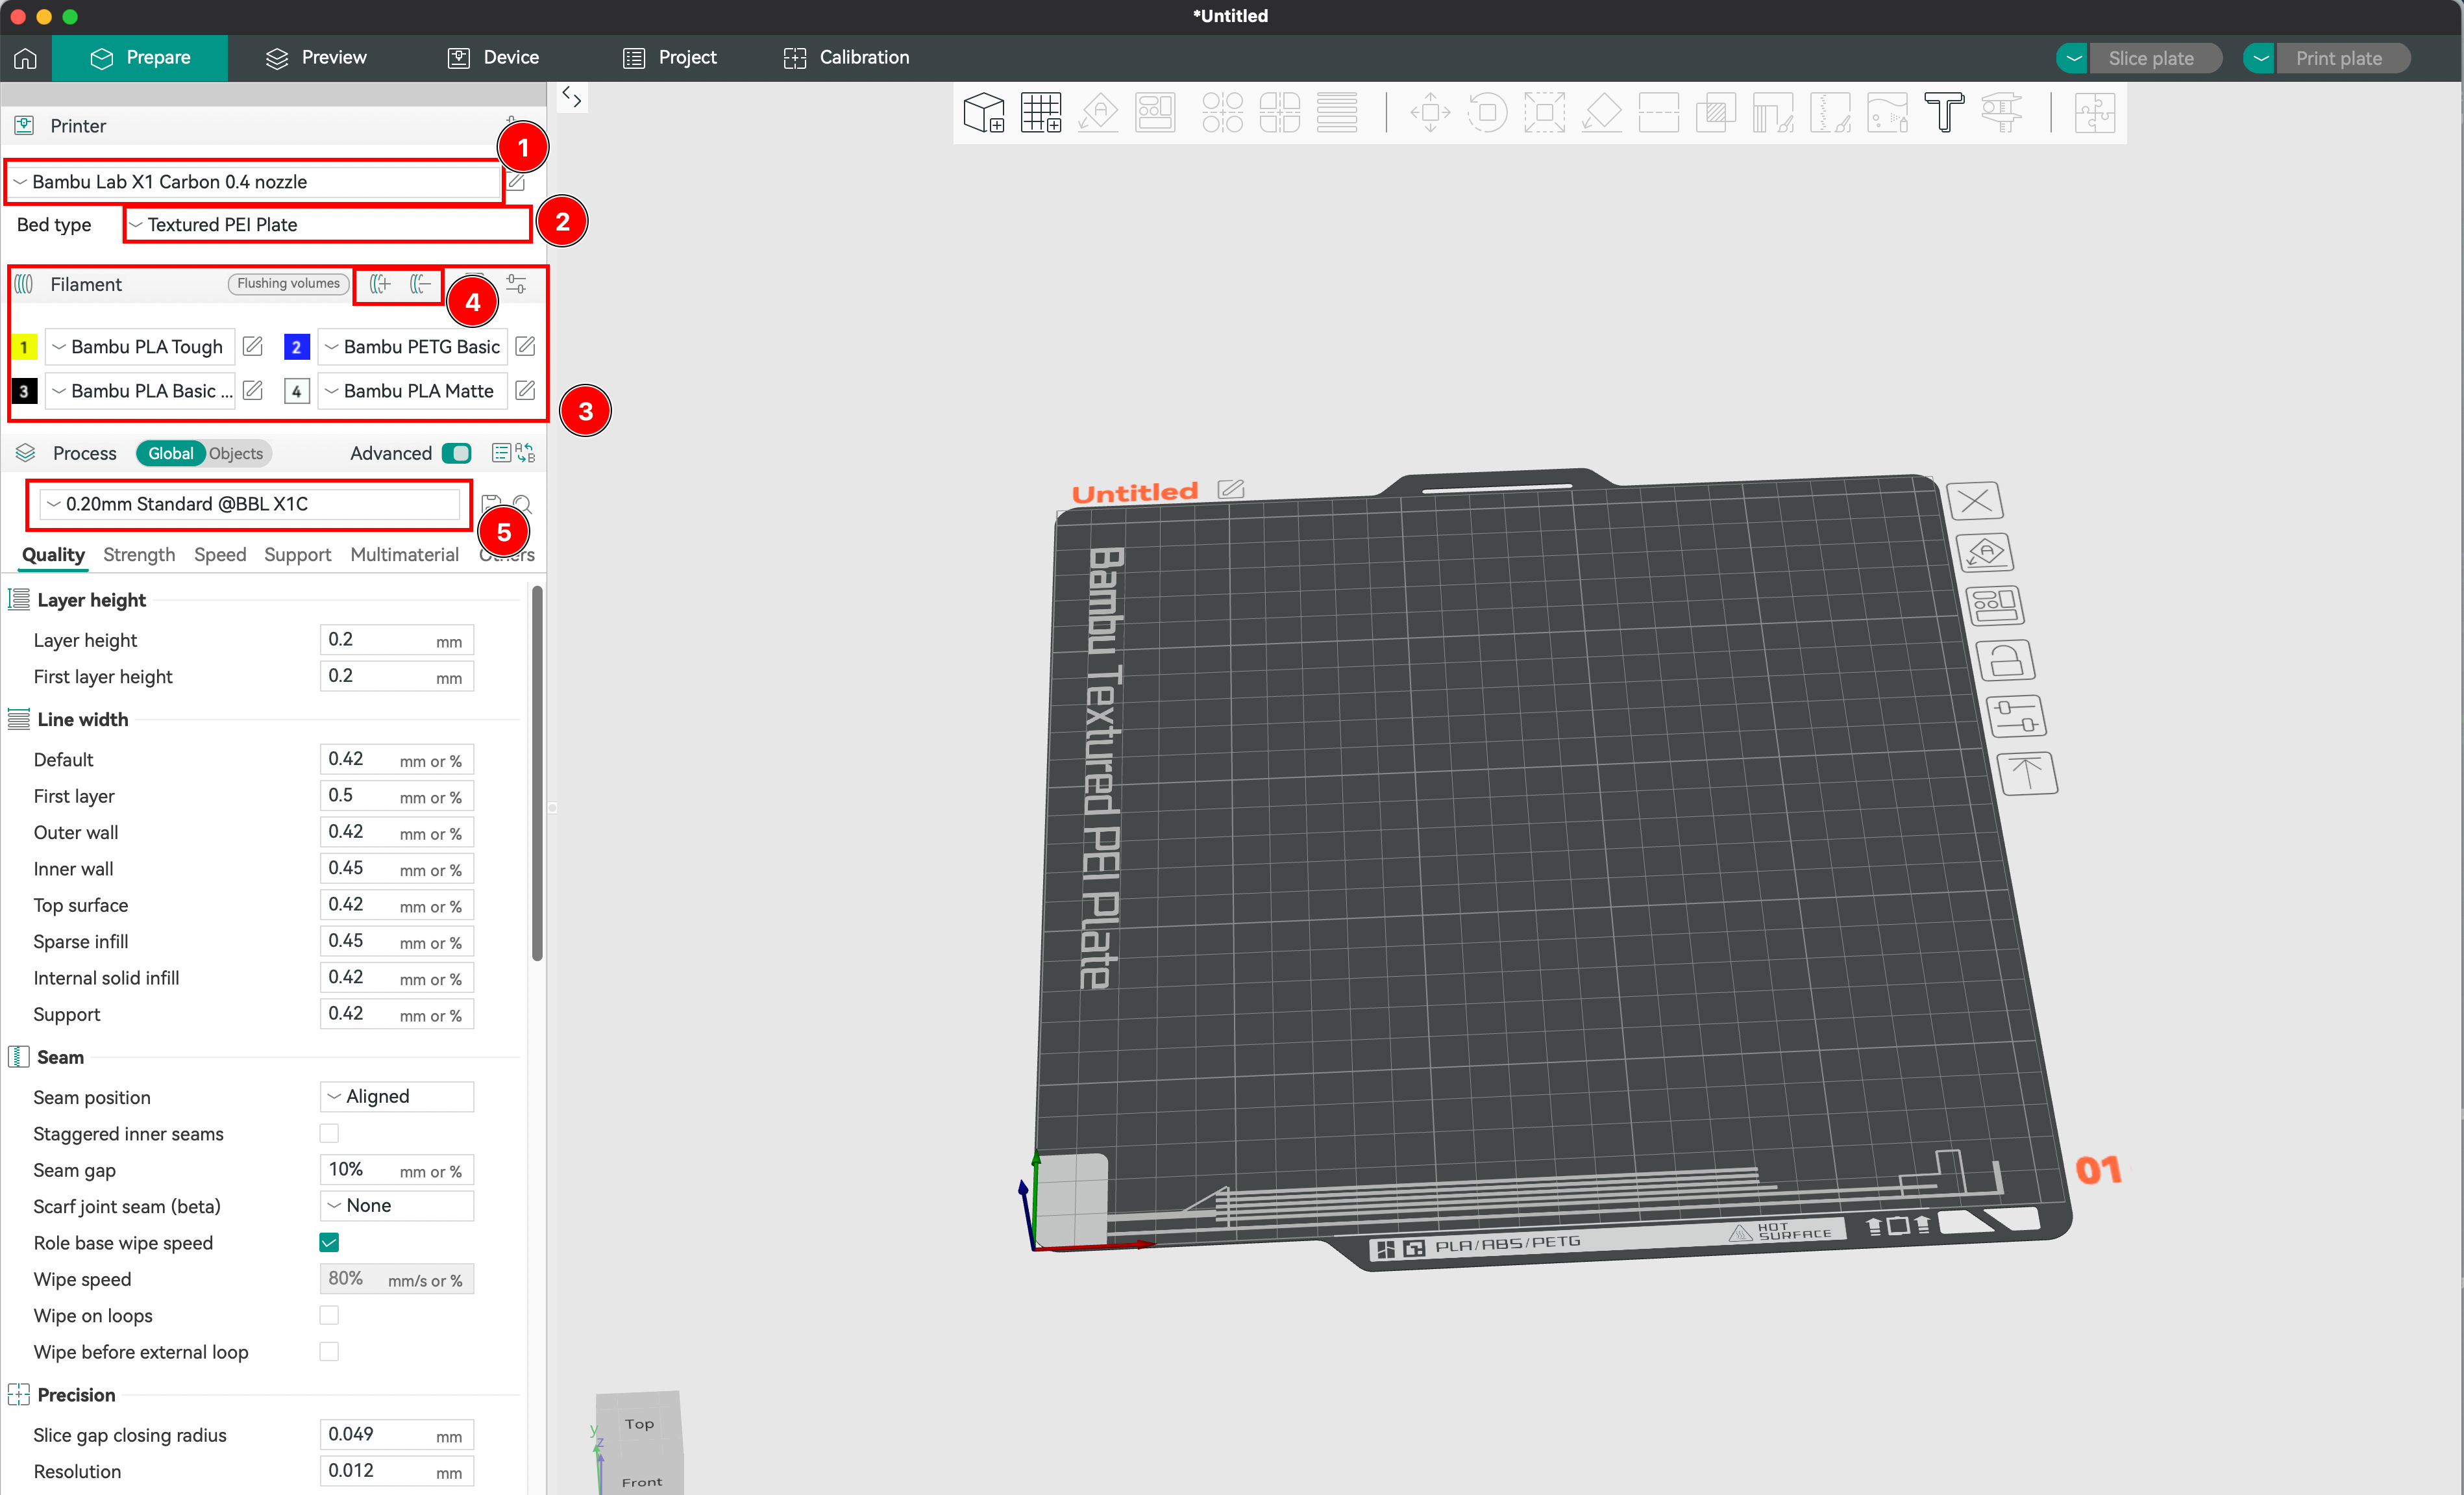This screenshot has width=2464, height=1495.
Task: Open the Scarf joint seam dropdown
Action: click(x=397, y=1205)
